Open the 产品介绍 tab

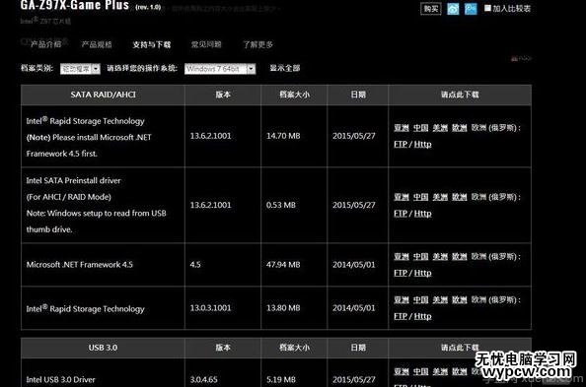[45, 44]
